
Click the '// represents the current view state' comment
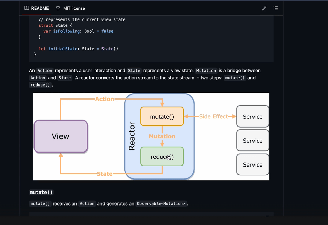82,19
